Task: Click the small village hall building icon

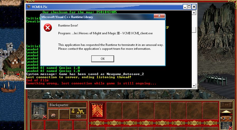Action: (53, 114)
